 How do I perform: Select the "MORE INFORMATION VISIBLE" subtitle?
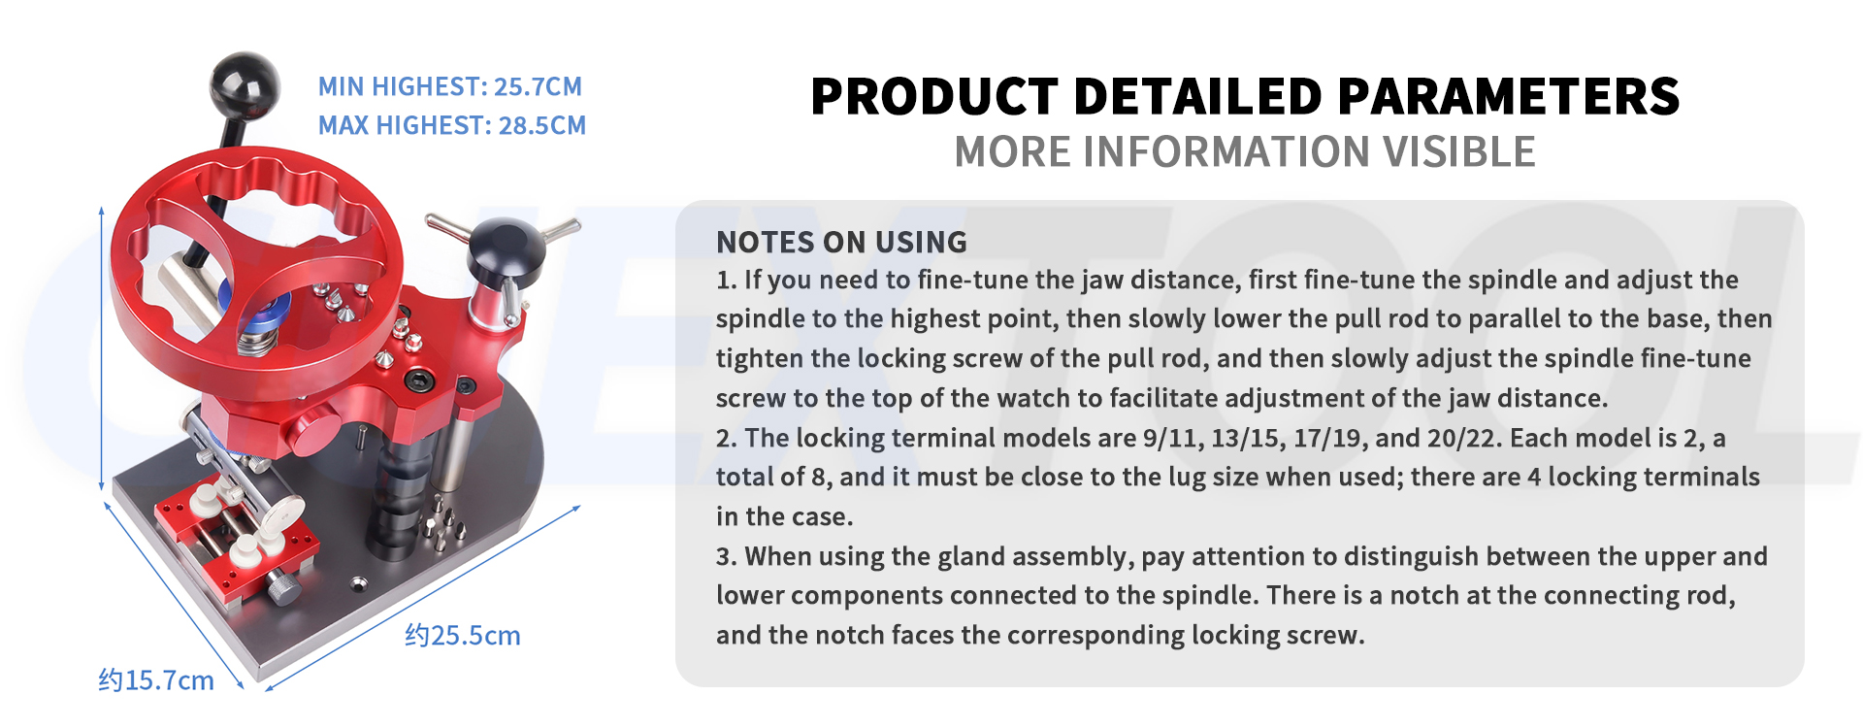click(1245, 152)
